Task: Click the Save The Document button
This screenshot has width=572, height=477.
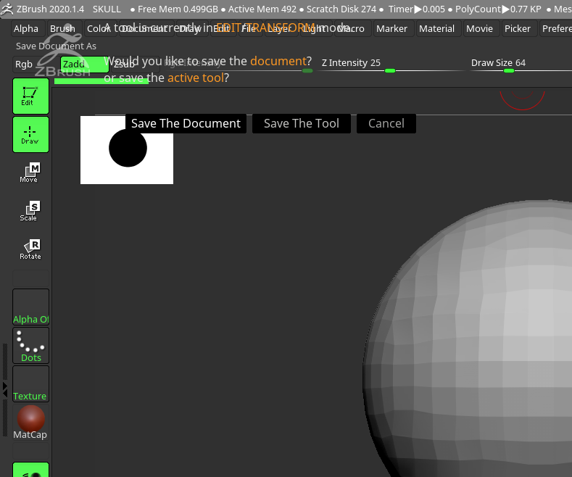Action: tap(186, 124)
